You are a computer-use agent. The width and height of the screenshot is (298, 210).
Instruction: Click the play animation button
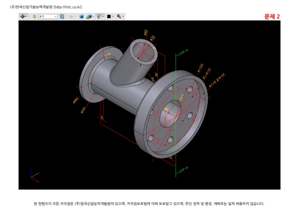(x=71, y=16)
